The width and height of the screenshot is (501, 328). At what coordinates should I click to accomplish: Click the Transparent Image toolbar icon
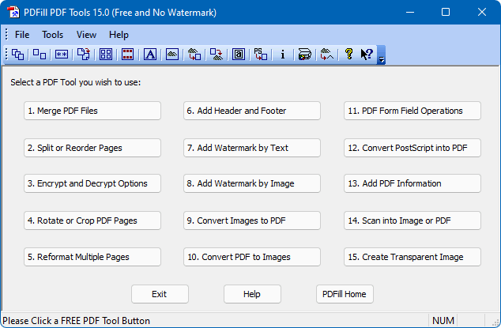click(327, 55)
